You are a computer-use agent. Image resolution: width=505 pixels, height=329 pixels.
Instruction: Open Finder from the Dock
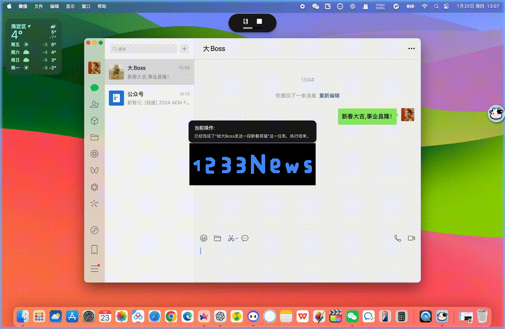coord(23,316)
